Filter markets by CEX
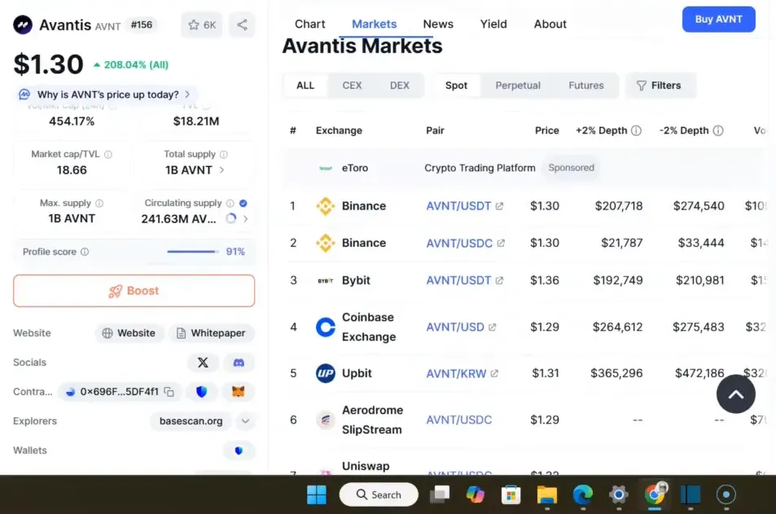The height and width of the screenshot is (514, 776). 352,86
